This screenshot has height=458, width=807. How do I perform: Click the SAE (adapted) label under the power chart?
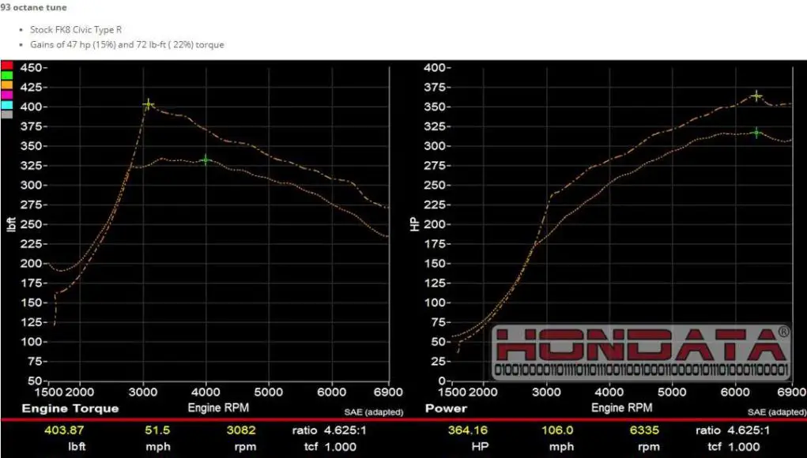click(x=774, y=411)
